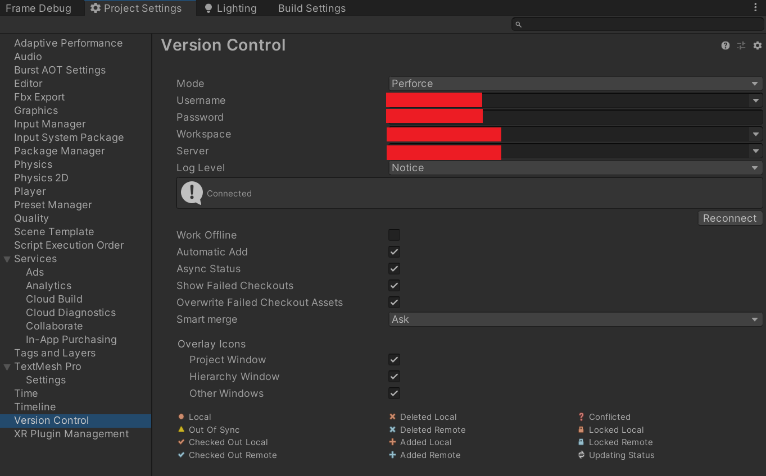766x476 pixels.
Task: Uncheck Automatic Add
Action: coord(395,251)
